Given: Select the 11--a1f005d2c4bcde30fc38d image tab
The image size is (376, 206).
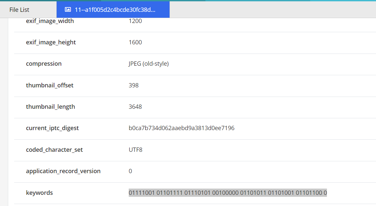Looking at the screenshot, I should [x=113, y=10].
